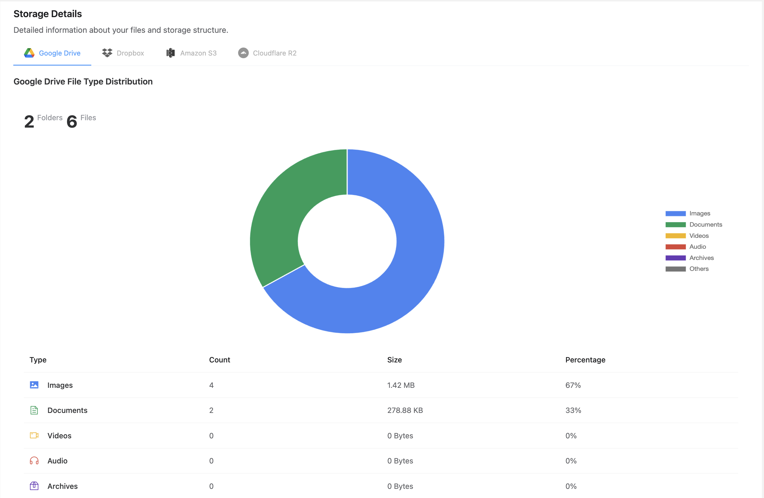
Task: Switch to the Dropbox tab
Action: click(130, 53)
